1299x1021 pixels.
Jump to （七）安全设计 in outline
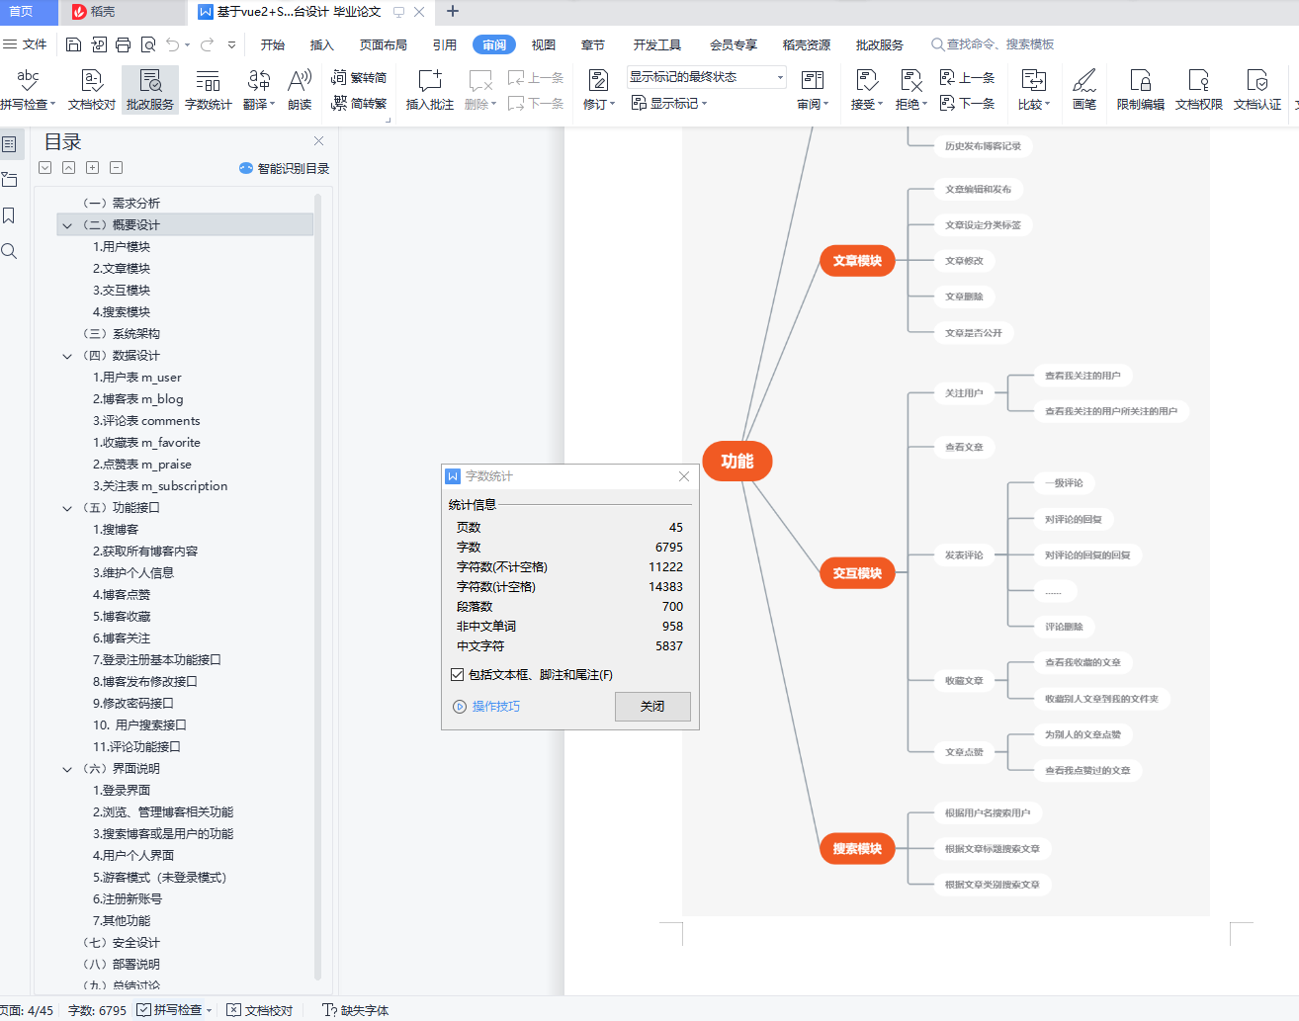tap(122, 943)
